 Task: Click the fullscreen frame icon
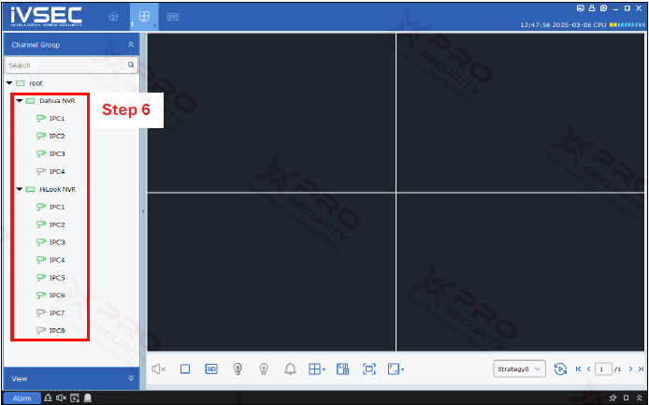[368, 369]
